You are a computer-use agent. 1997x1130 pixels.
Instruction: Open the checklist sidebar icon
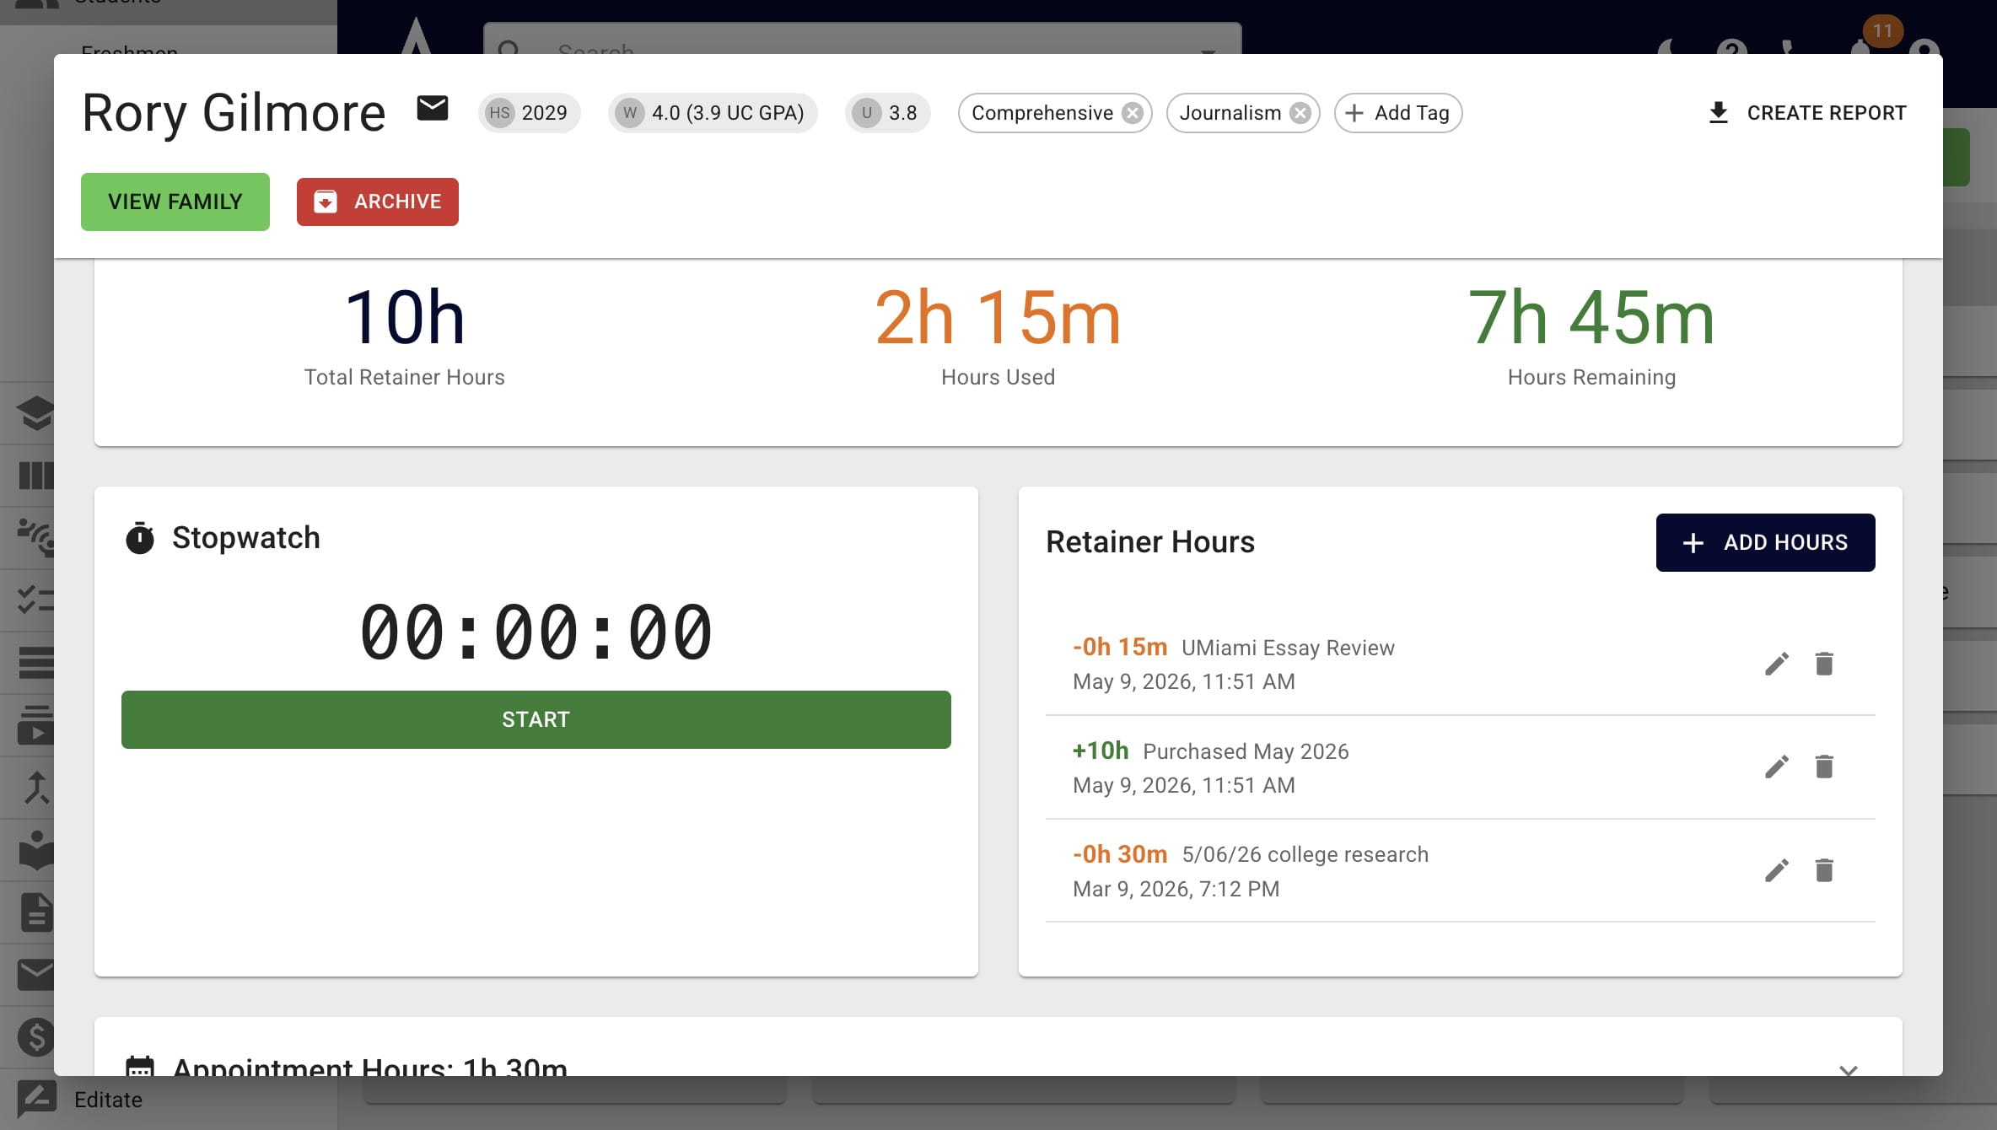click(35, 600)
